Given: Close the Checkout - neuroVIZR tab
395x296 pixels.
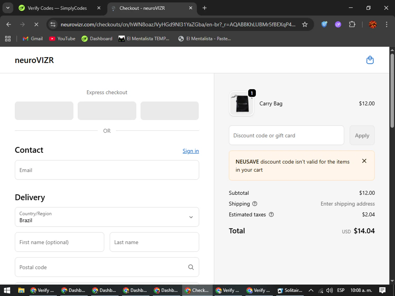Looking at the screenshot, I should click(191, 8).
